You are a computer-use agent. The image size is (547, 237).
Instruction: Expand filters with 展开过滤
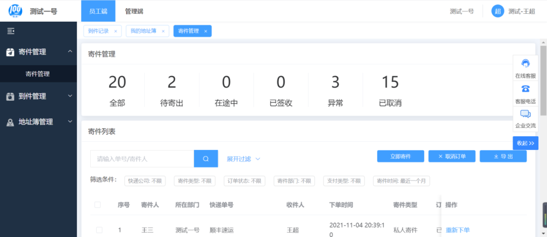click(244, 159)
